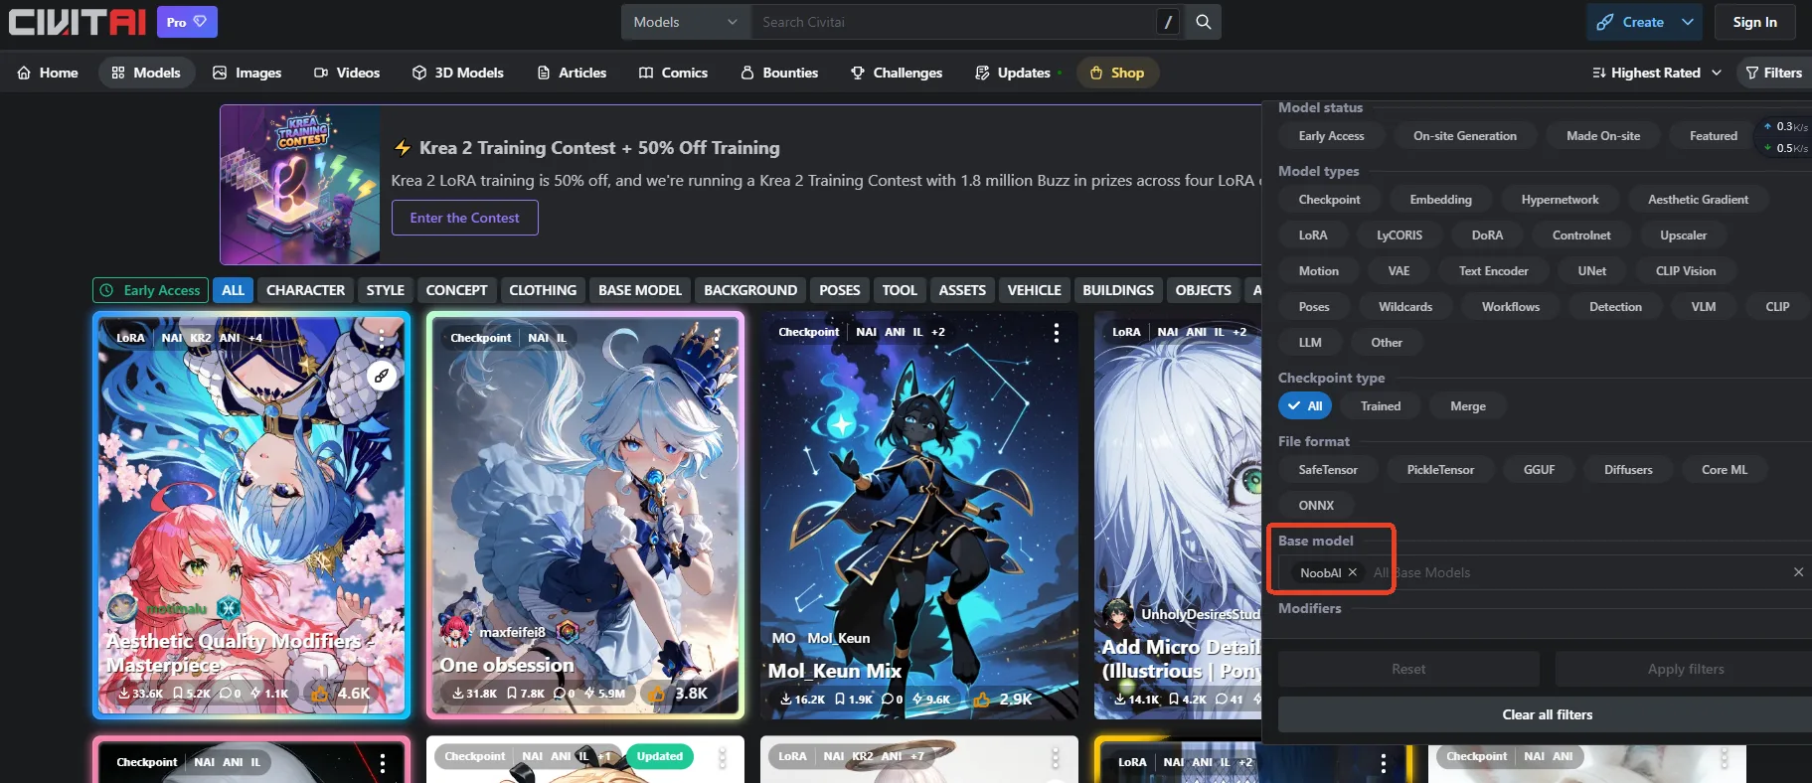Select the STYLE category tab
The height and width of the screenshot is (783, 1812).
click(386, 290)
